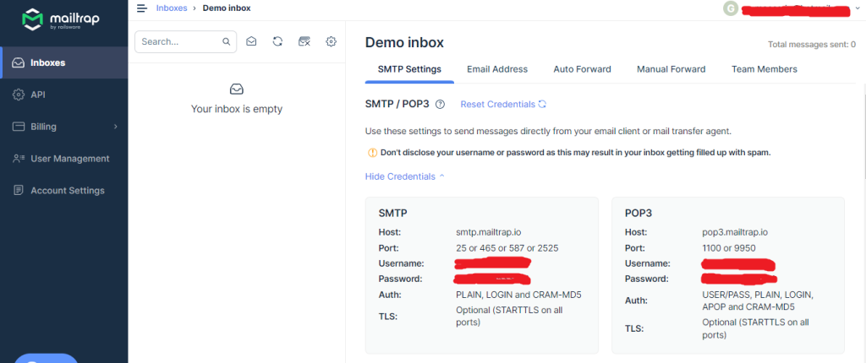This screenshot has width=866, height=363.
Task: Click SMTP port value 25 or 465 or 587 or 2525
Action: [x=507, y=248]
